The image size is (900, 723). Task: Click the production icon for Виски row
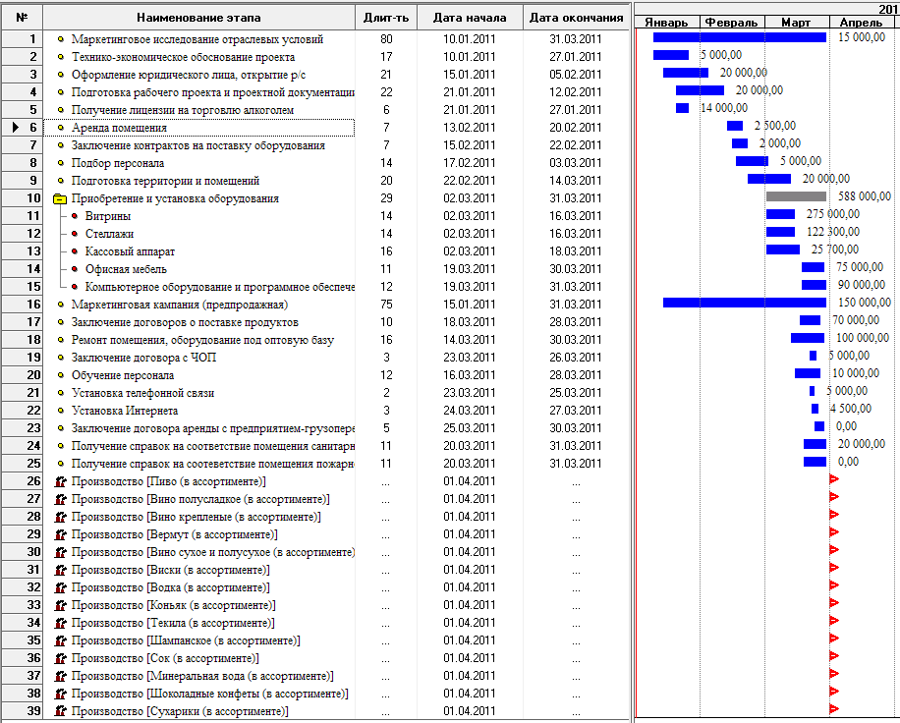(60, 570)
